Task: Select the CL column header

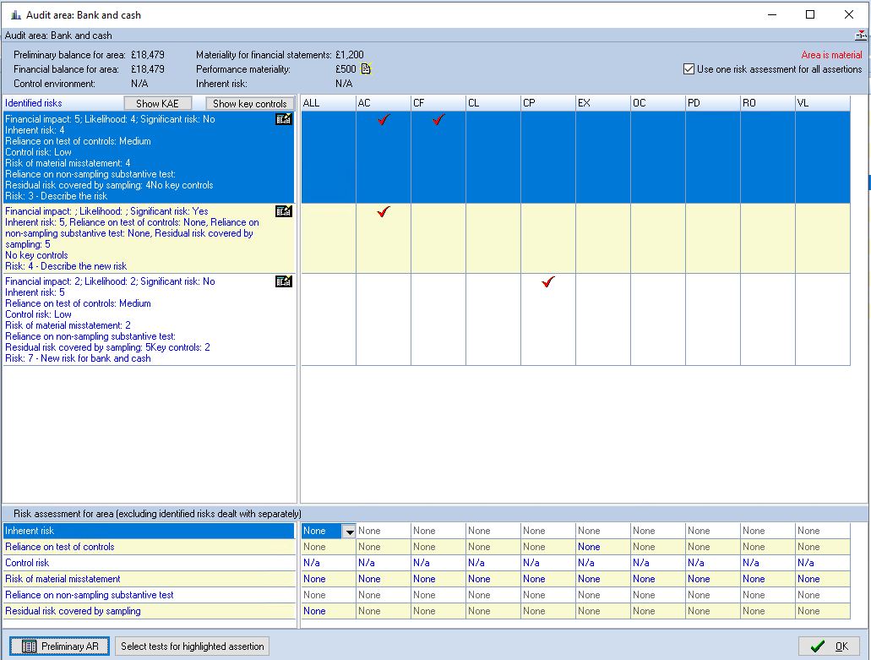Action: tap(493, 103)
